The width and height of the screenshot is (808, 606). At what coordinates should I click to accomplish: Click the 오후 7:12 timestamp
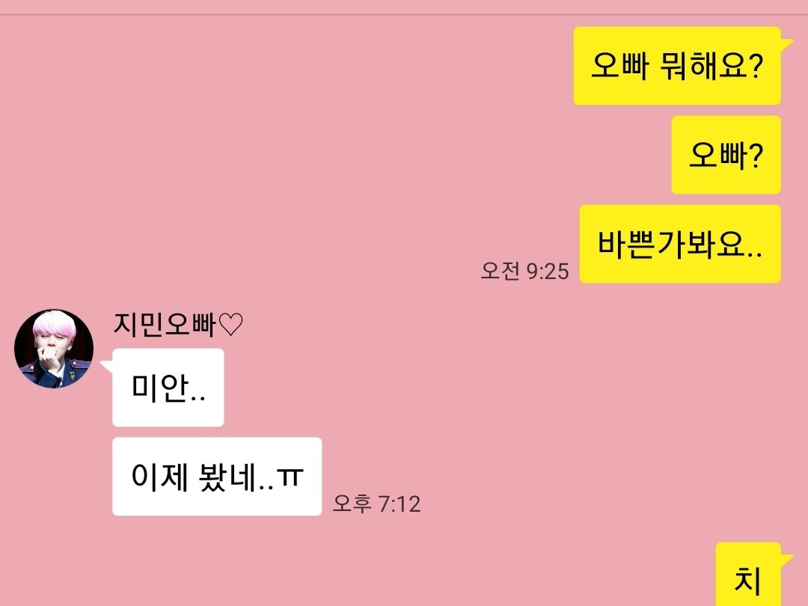pyautogui.click(x=376, y=504)
